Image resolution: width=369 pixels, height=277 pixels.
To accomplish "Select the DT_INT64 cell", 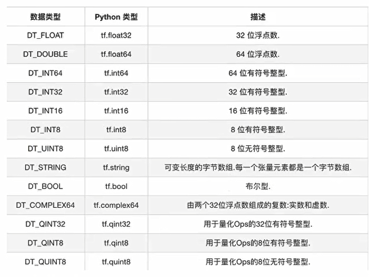I will pos(46,73).
